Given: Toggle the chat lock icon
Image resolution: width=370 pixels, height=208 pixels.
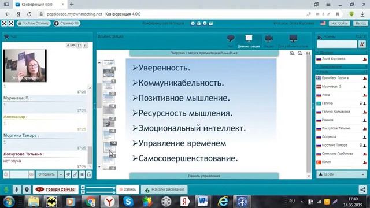Looking at the screenshot, I should coord(88,174).
